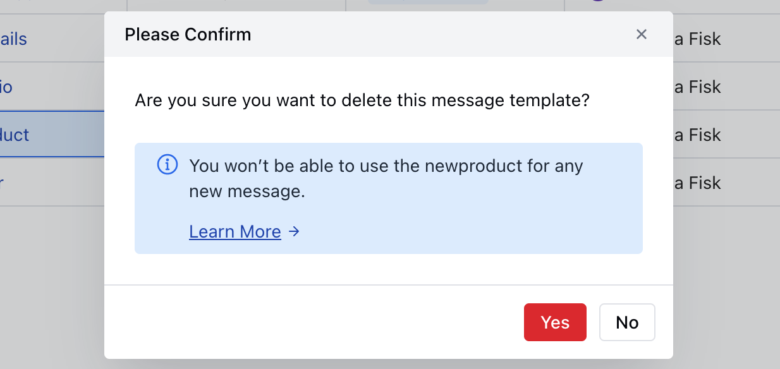Select the background template link ending in 'io'

[x=6, y=87]
